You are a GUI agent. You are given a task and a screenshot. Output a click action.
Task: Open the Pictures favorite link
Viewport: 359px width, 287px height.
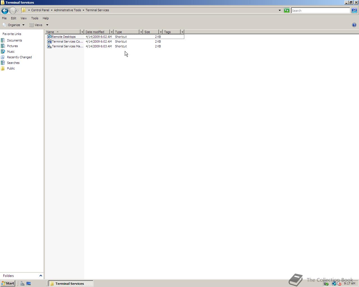(x=12, y=46)
